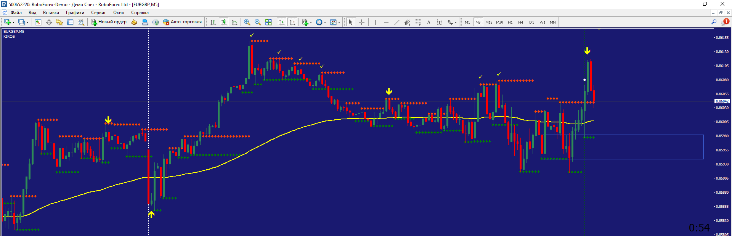The height and width of the screenshot is (236, 732).
Task: Expand the periodicity clock dropdown
Action: click(325, 22)
